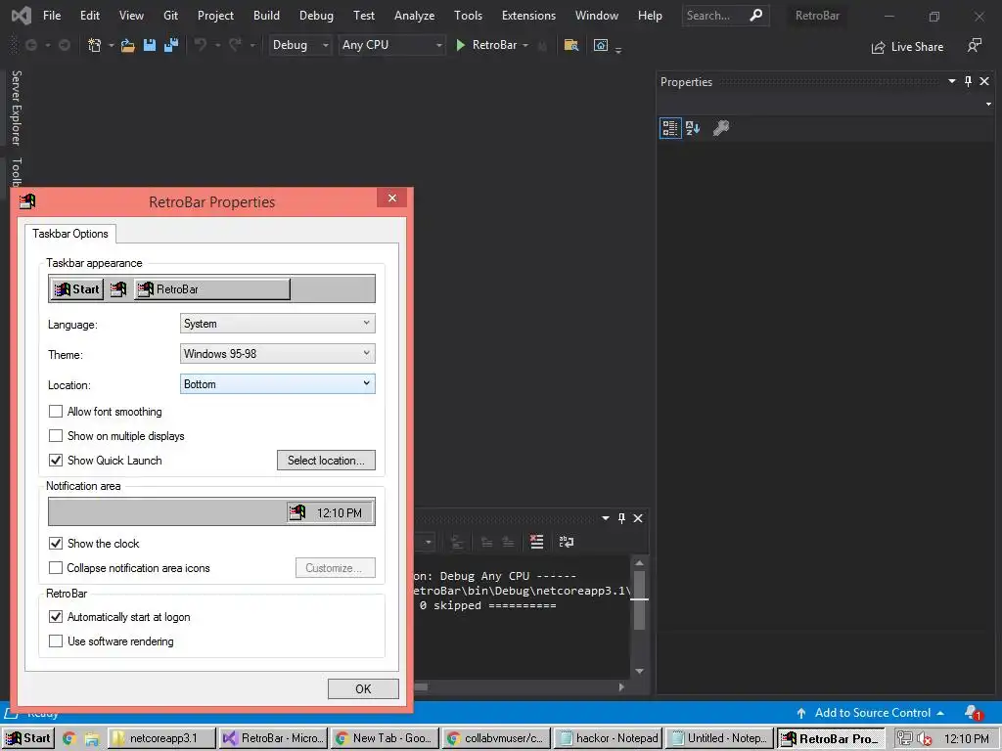Image resolution: width=1002 pixels, height=751 pixels.
Task: Open the Theme dropdown showing Windows 95-98
Action: (x=277, y=353)
